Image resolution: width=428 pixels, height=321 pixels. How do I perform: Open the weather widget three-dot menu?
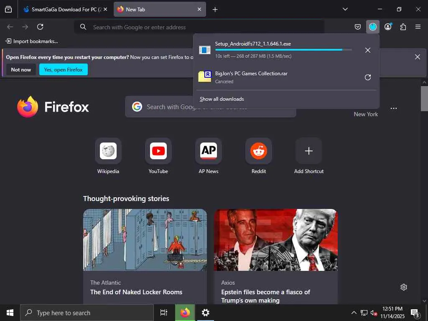click(394, 108)
